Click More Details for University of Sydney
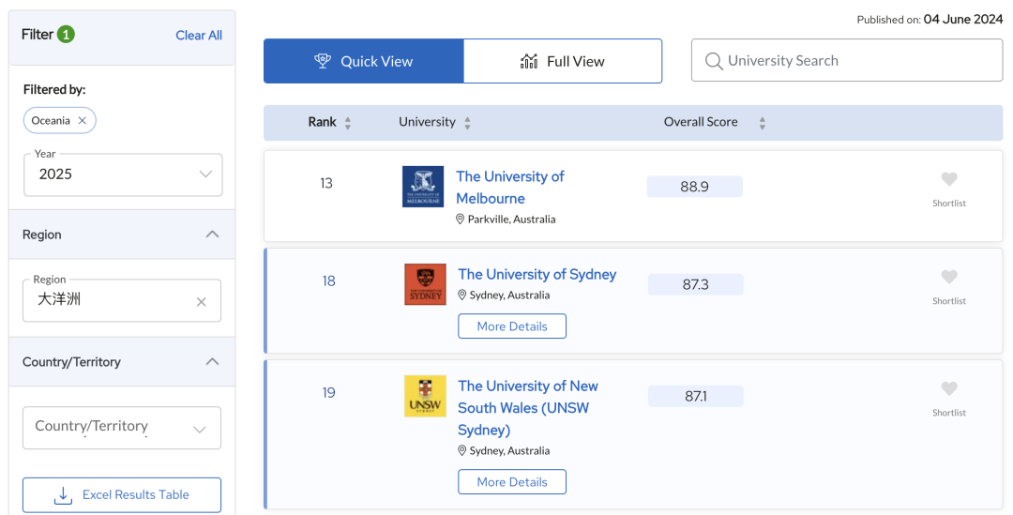The width and height of the screenshot is (1013, 515). coord(512,326)
